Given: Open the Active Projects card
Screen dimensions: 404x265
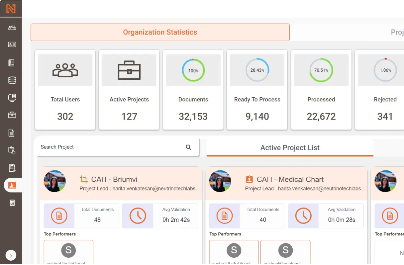Looking at the screenshot, I should pyautogui.click(x=129, y=90).
